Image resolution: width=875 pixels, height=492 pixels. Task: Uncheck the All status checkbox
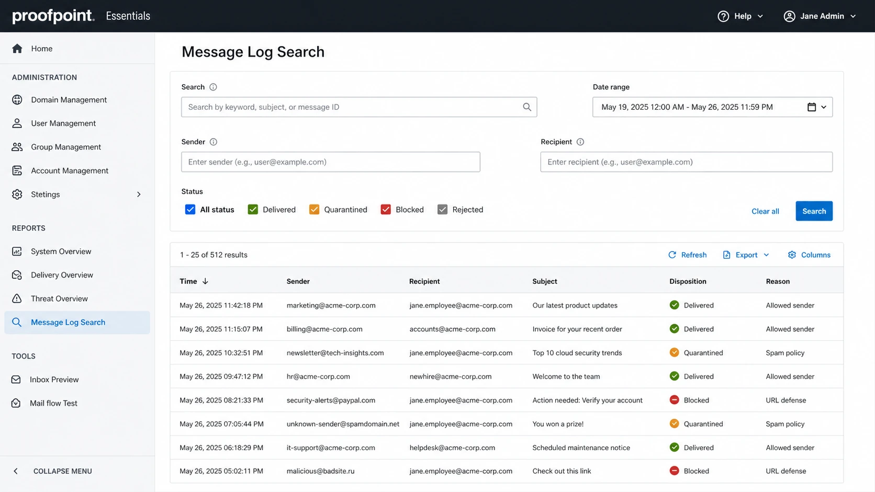click(x=190, y=210)
